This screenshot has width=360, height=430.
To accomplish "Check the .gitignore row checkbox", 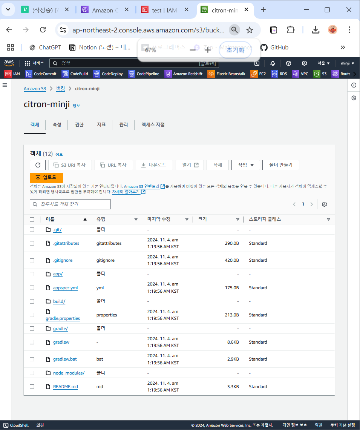I will (32, 261).
